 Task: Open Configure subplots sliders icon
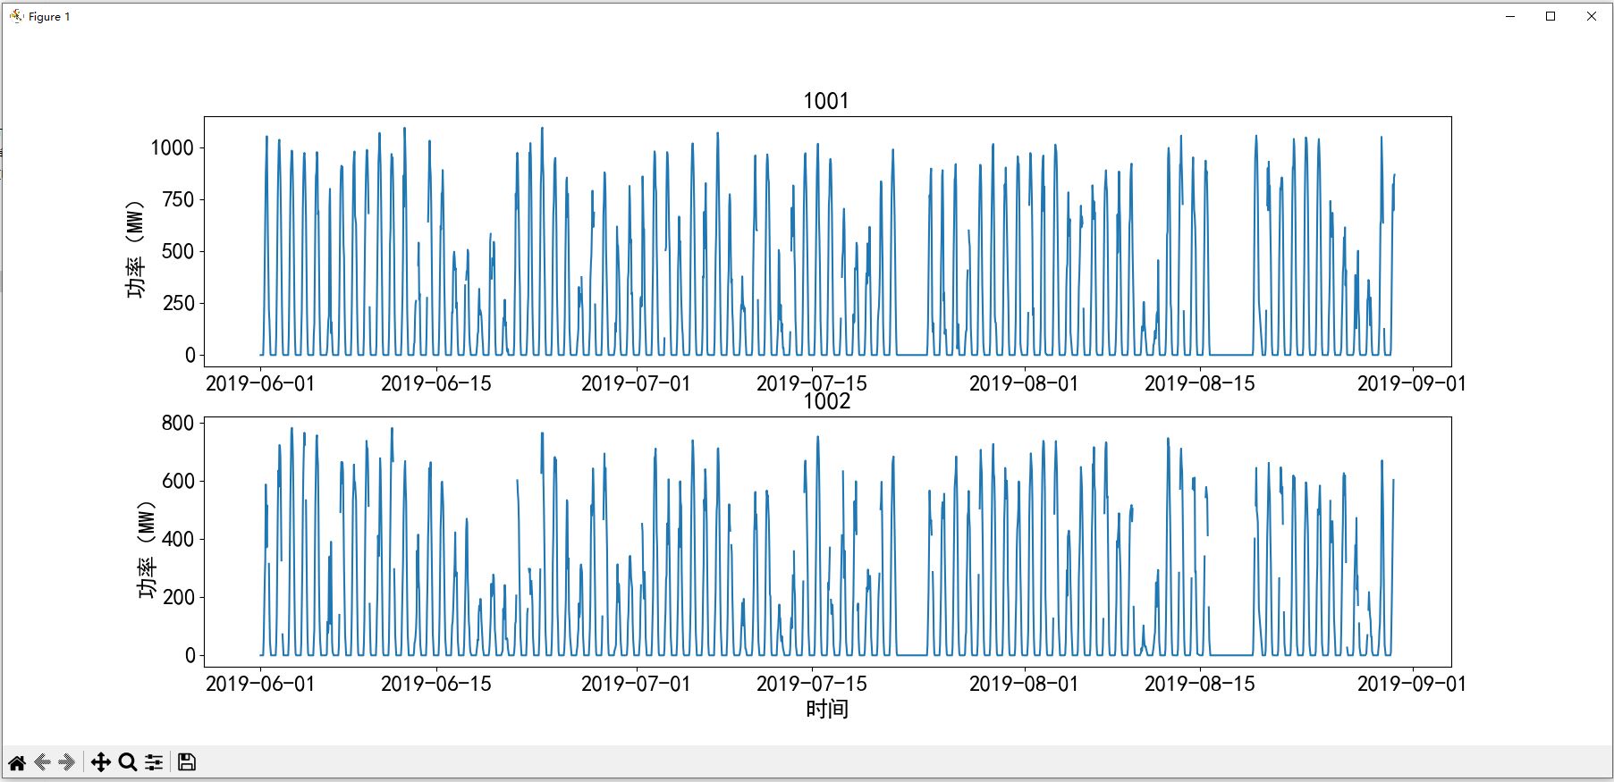[x=154, y=762]
